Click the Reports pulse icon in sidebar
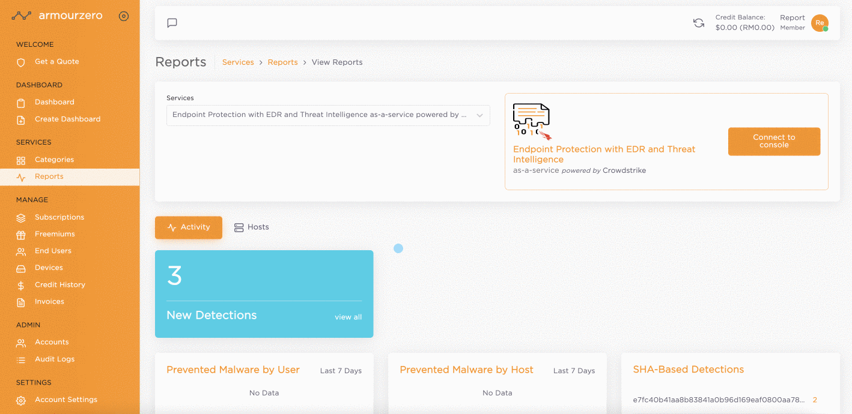852x414 pixels. pyautogui.click(x=21, y=177)
